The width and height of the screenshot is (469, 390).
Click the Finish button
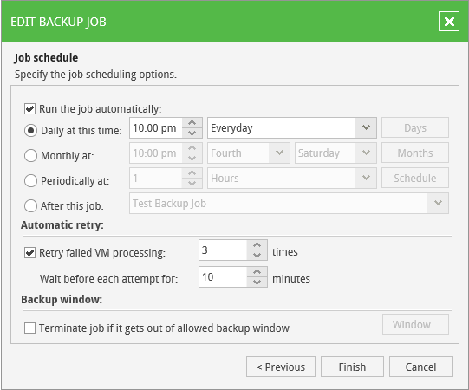pos(352,367)
